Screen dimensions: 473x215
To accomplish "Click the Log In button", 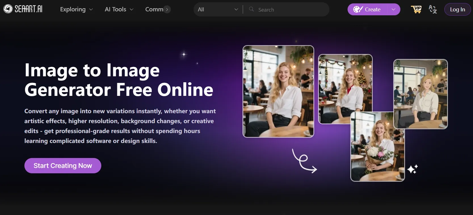I will [x=457, y=9].
